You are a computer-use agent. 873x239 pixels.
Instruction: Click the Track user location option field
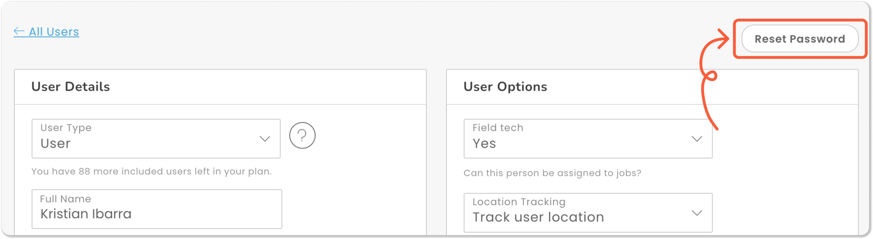[588, 213]
